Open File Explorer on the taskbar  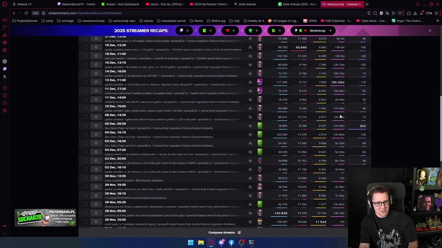pyautogui.click(x=201, y=242)
